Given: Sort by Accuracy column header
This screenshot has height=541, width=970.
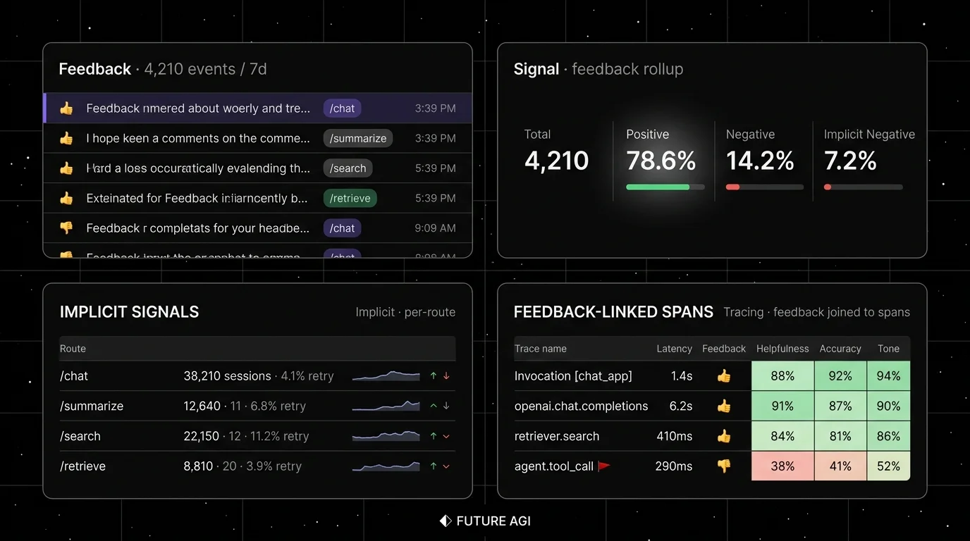Looking at the screenshot, I should (840, 349).
